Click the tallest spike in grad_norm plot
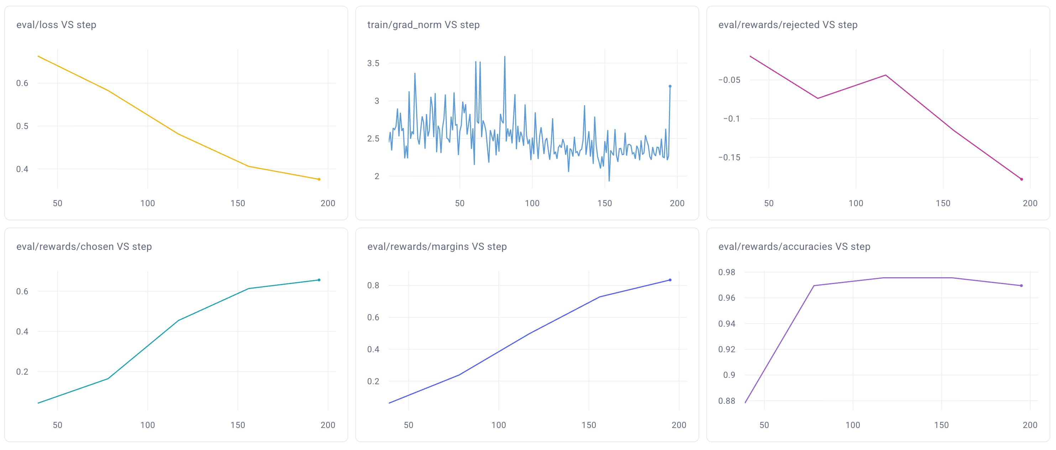The height and width of the screenshot is (450, 1056). pos(504,57)
